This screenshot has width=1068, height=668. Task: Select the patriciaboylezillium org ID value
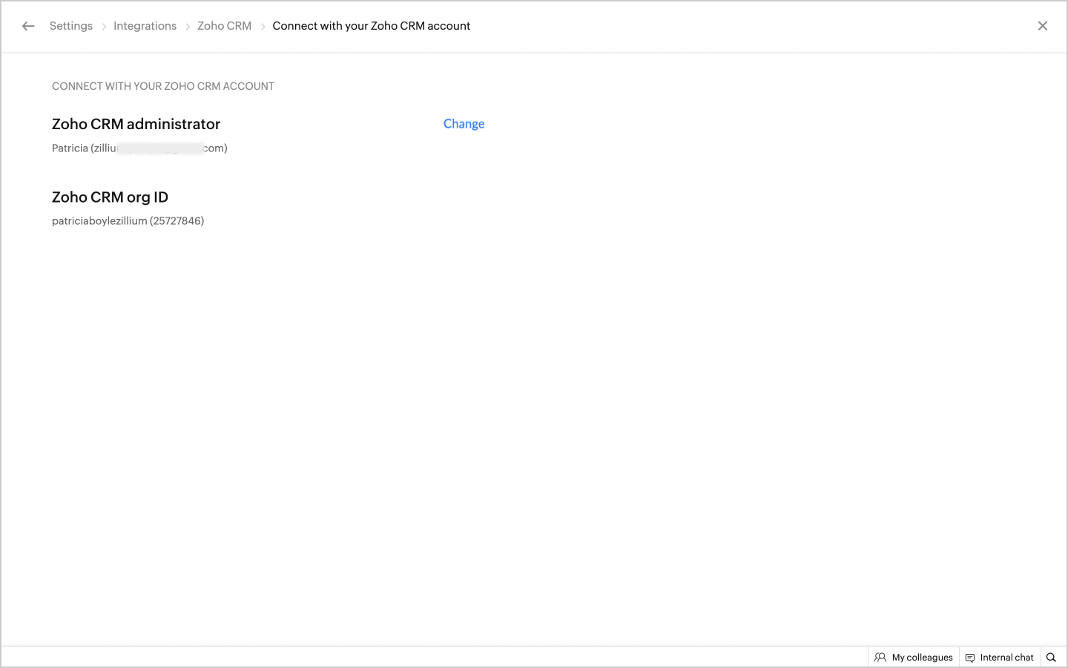(x=128, y=221)
